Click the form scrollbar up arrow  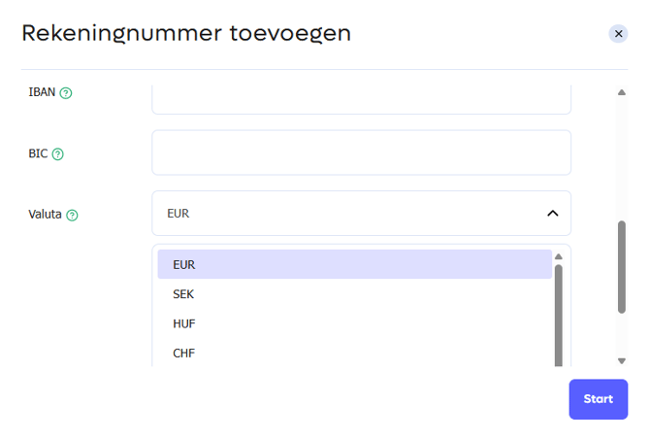click(x=622, y=92)
